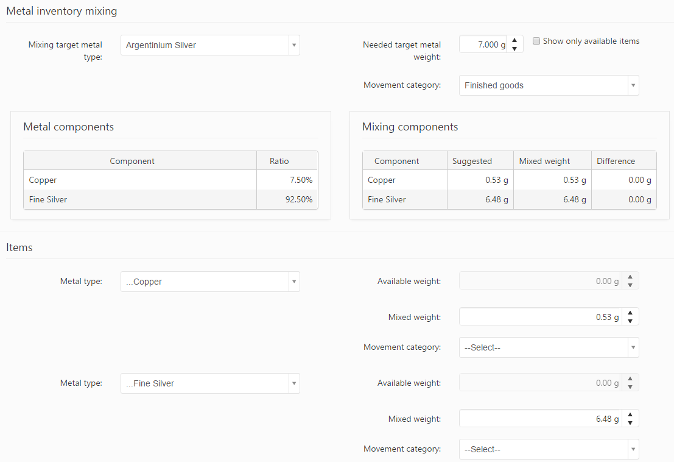Enable Show only available items checkbox
The image size is (674, 462).
coord(536,41)
